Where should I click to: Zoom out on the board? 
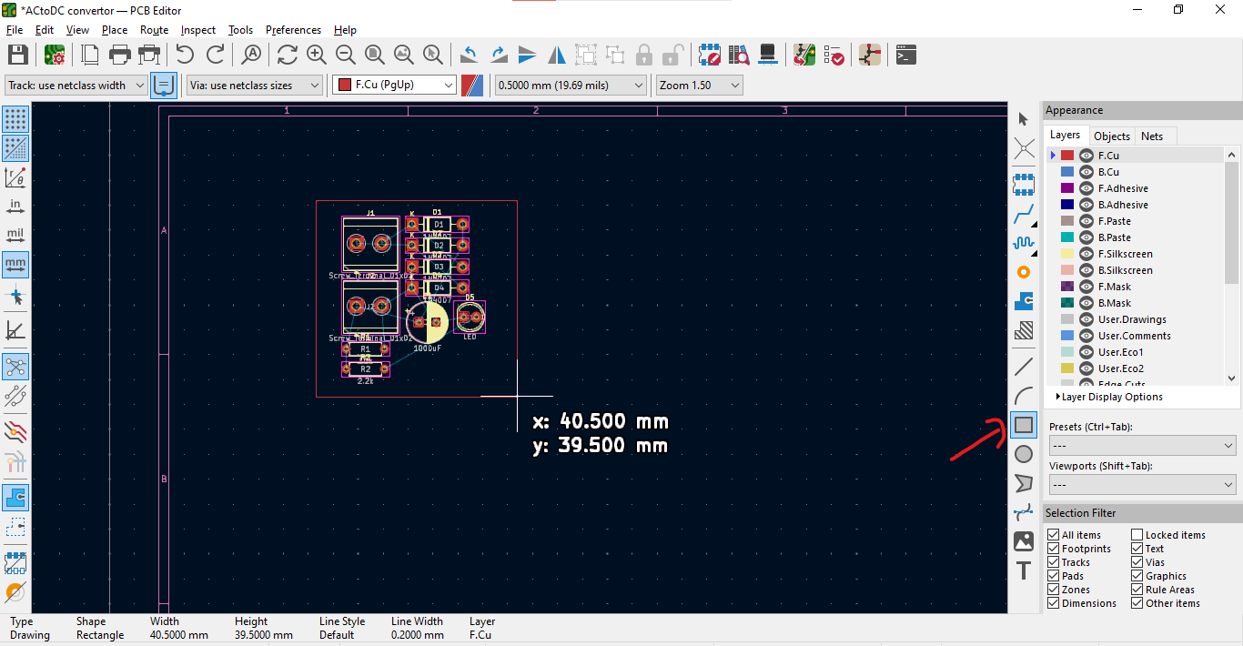click(x=346, y=55)
